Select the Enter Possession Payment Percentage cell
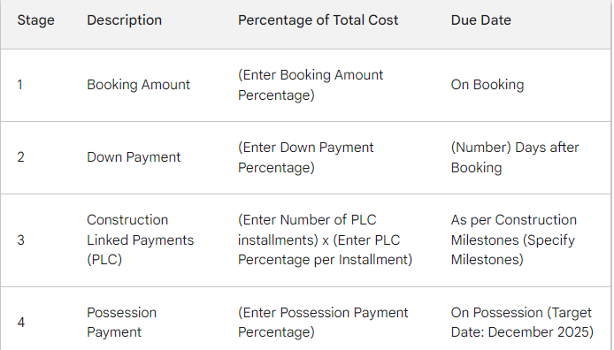This screenshot has height=350, width=614. pyautogui.click(x=323, y=323)
